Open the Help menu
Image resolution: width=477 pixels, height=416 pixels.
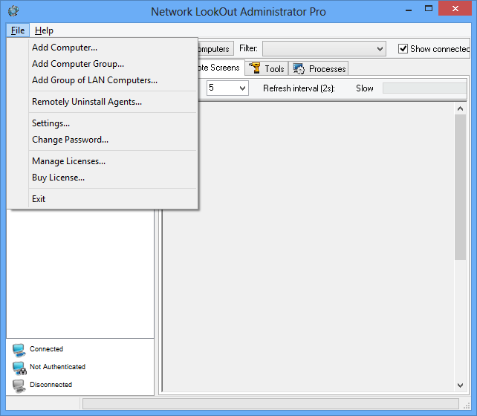coord(44,30)
